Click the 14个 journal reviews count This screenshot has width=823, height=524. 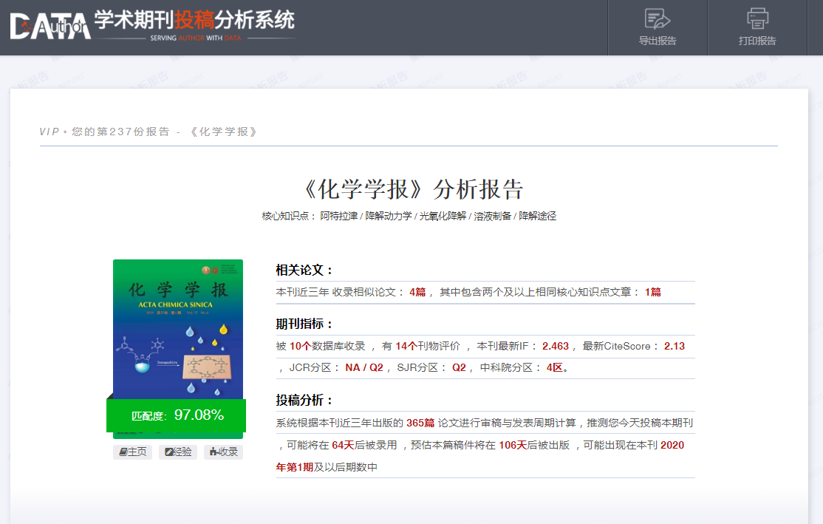pos(406,346)
